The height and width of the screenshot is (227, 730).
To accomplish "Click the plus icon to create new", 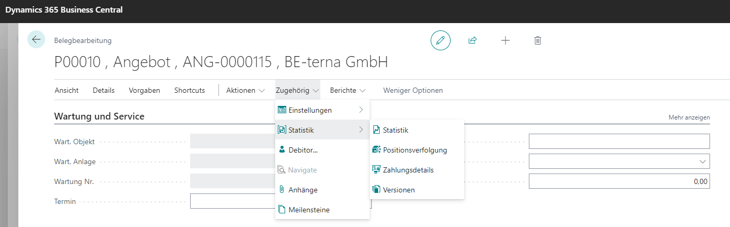I will tap(505, 40).
